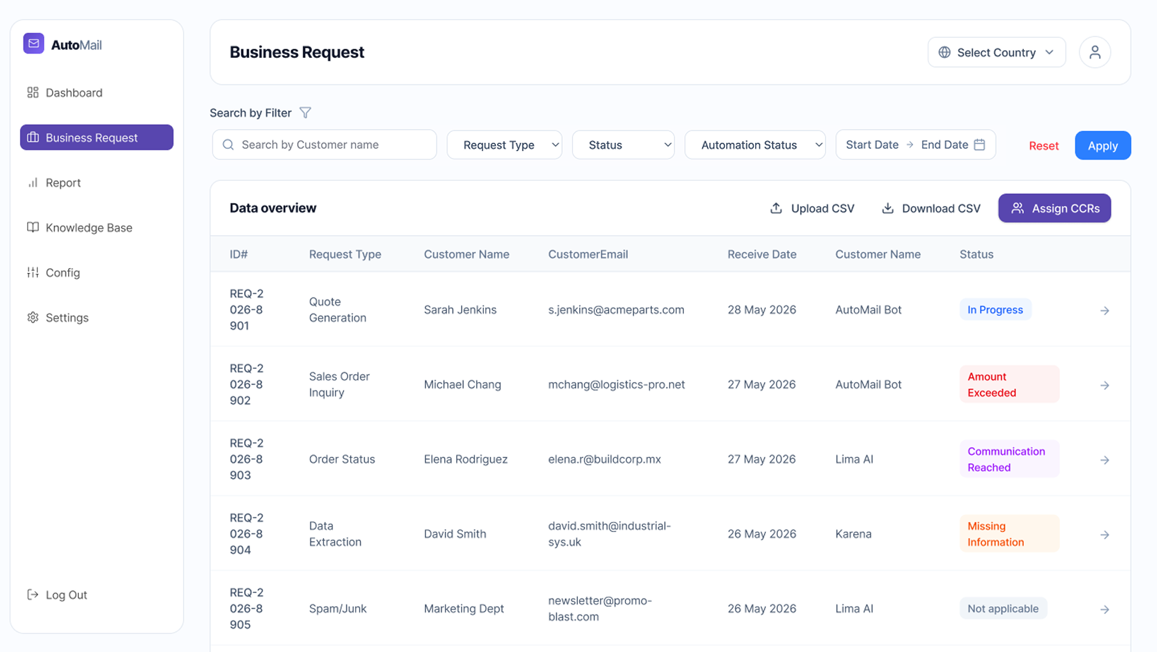Click mchang@logistics-pro.net email

coord(616,384)
